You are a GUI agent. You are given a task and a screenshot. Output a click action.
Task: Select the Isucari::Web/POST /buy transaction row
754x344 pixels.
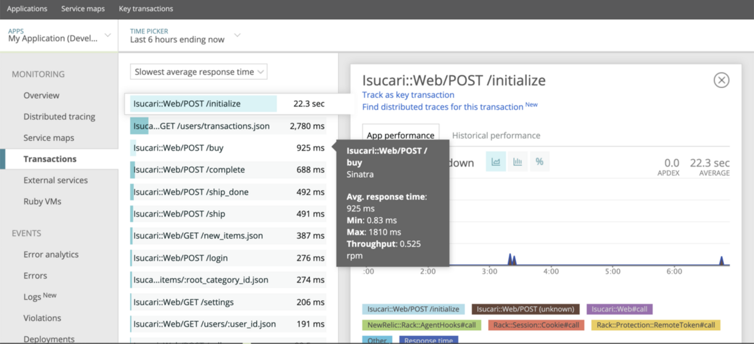click(228, 148)
